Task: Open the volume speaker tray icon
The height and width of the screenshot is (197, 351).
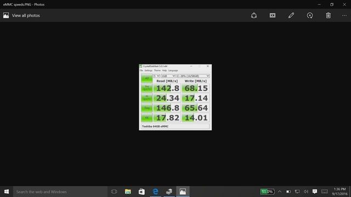Action: [x=306, y=192]
